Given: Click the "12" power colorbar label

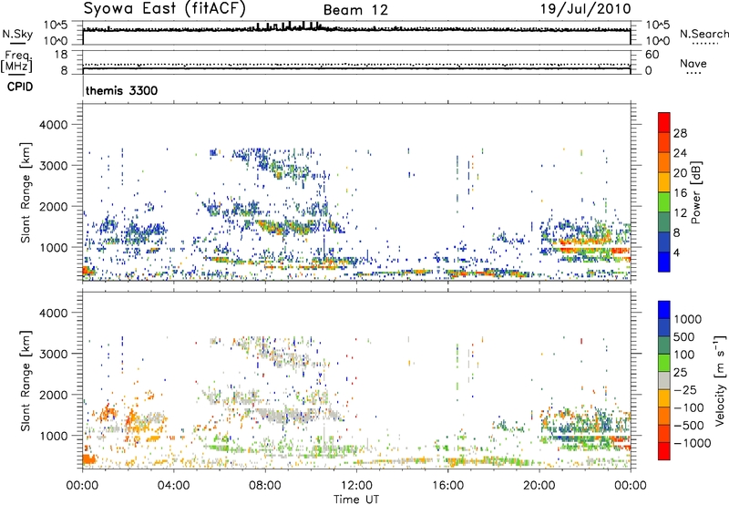Looking at the screenshot, I should point(680,213).
